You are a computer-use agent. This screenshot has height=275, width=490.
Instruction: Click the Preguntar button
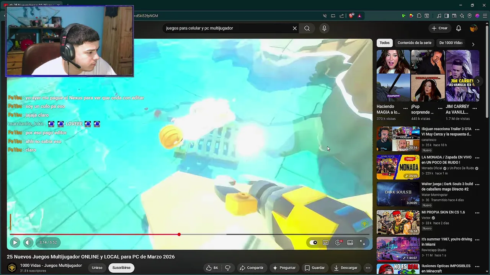[x=284, y=268]
